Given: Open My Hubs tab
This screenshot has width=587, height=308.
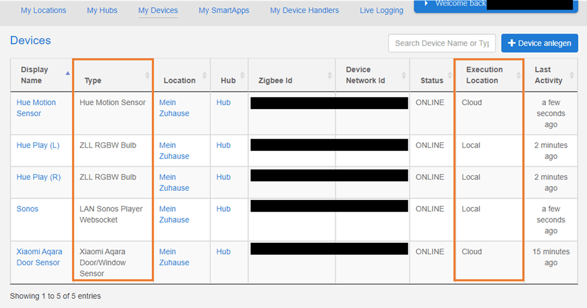Looking at the screenshot, I should (x=102, y=10).
